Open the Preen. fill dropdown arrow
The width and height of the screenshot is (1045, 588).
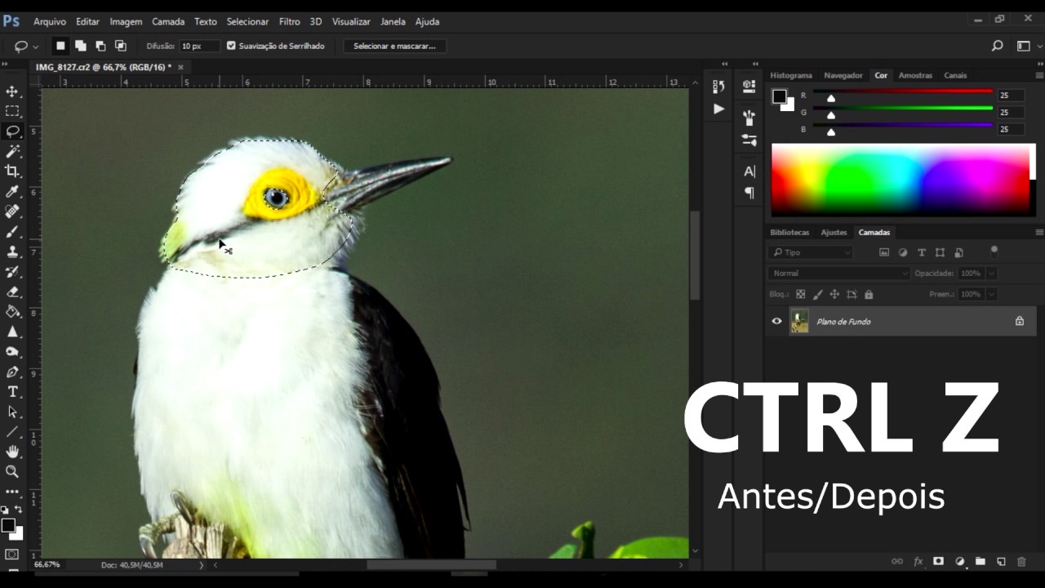pos(991,294)
